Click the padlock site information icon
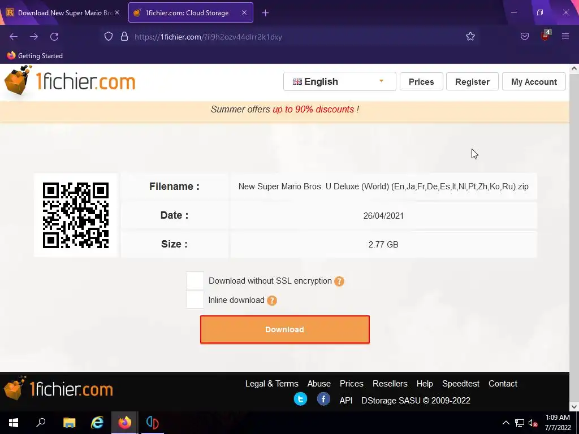The image size is (579, 434). 124,37
